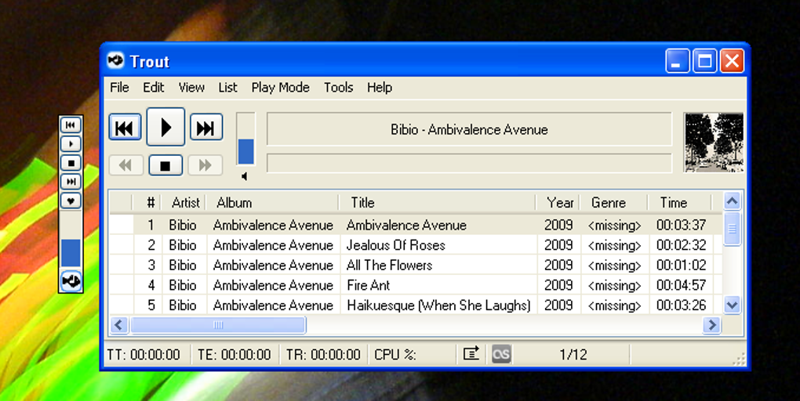This screenshot has width=800, height=401.
Task: Click the time value 00:03:37
Action: pos(681,226)
